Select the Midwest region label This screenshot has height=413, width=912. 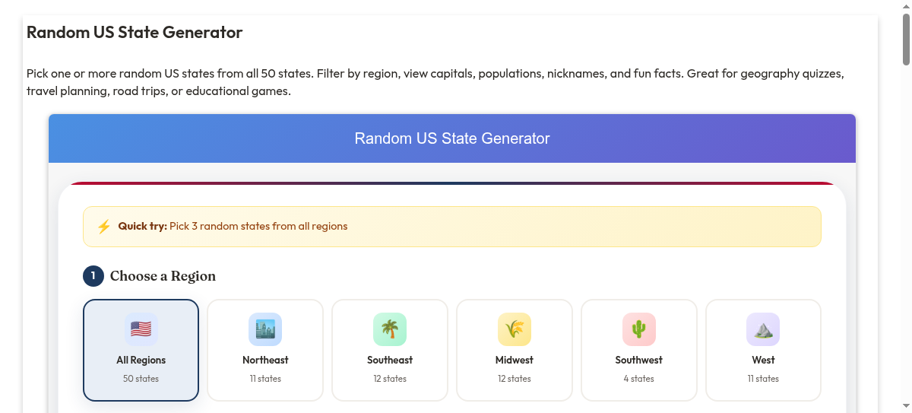515,361
